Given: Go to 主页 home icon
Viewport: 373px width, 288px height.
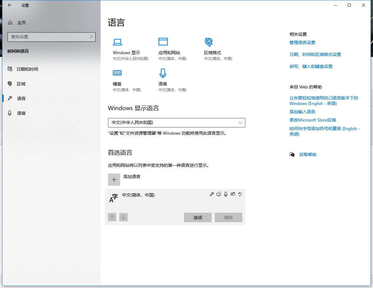Looking at the screenshot, I should [x=10, y=23].
